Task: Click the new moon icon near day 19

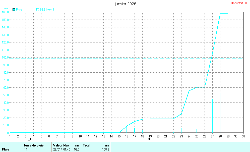Action: pyautogui.click(x=149, y=139)
